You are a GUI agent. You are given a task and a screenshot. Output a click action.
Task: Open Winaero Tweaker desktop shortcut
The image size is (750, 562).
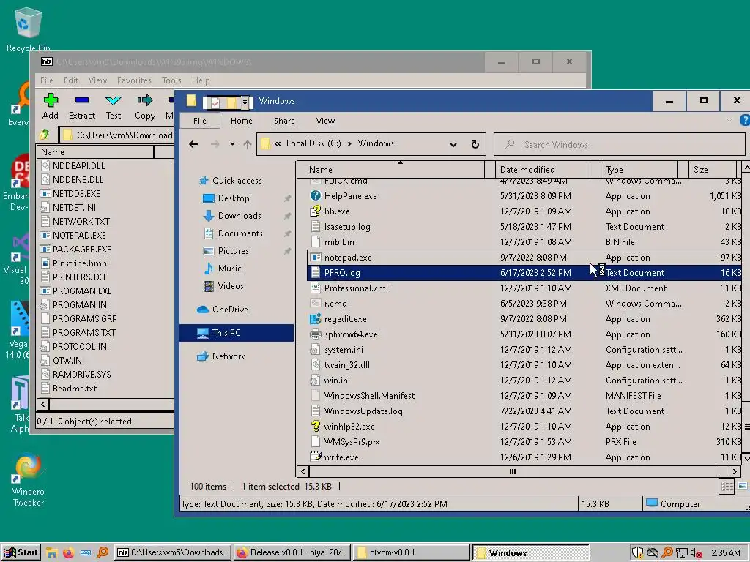[x=29, y=480]
